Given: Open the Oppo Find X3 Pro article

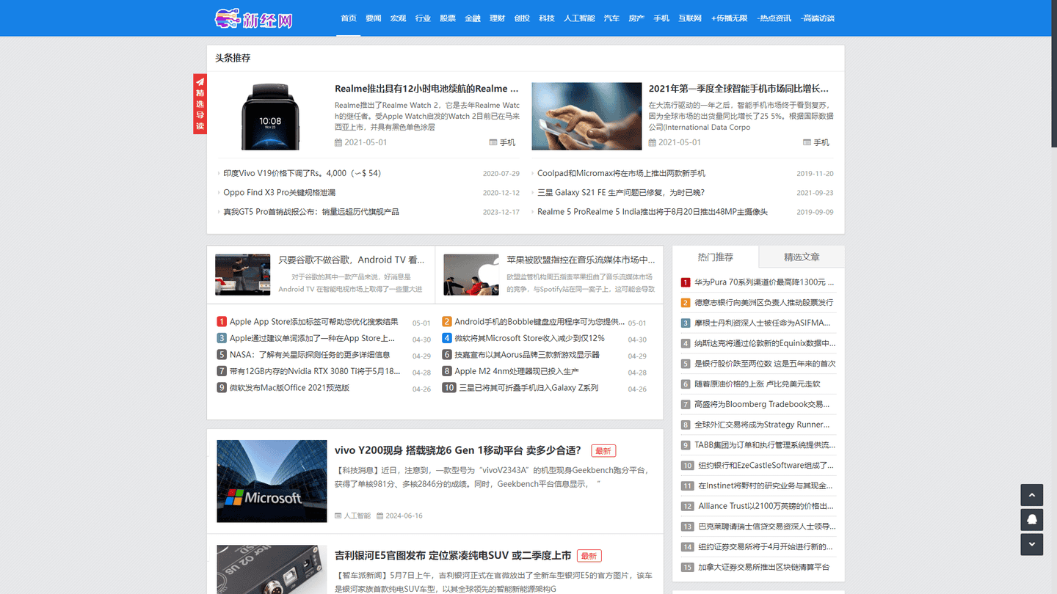Looking at the screenshot, I should 280,192.
